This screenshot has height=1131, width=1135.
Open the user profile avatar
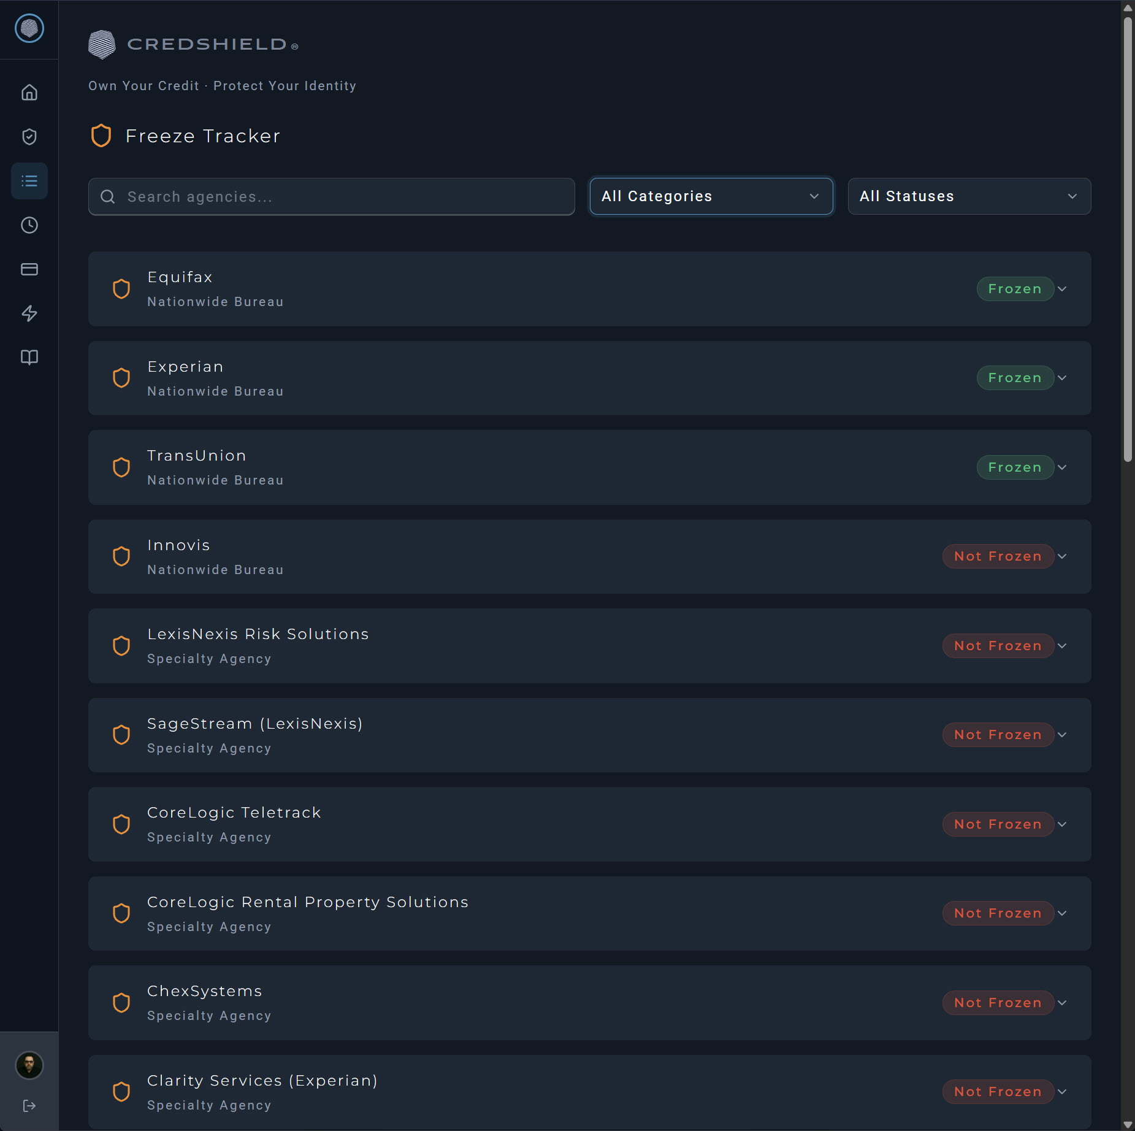coord(29,1065)
